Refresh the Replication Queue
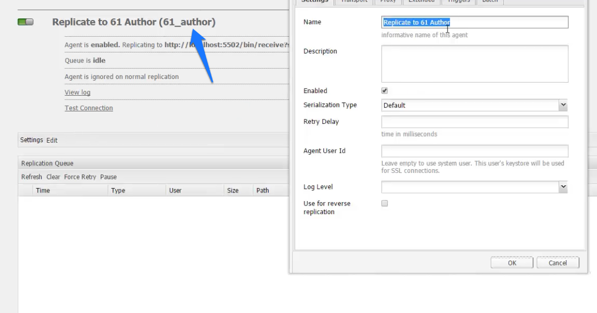597x313 pixels. (x=31, y=176)
